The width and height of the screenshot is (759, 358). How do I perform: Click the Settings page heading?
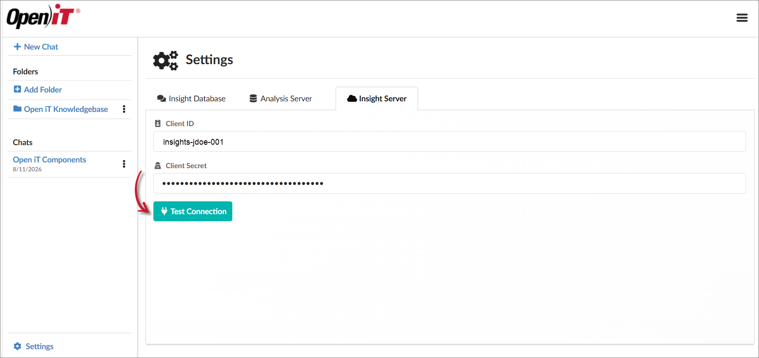(x=209, y=60)
